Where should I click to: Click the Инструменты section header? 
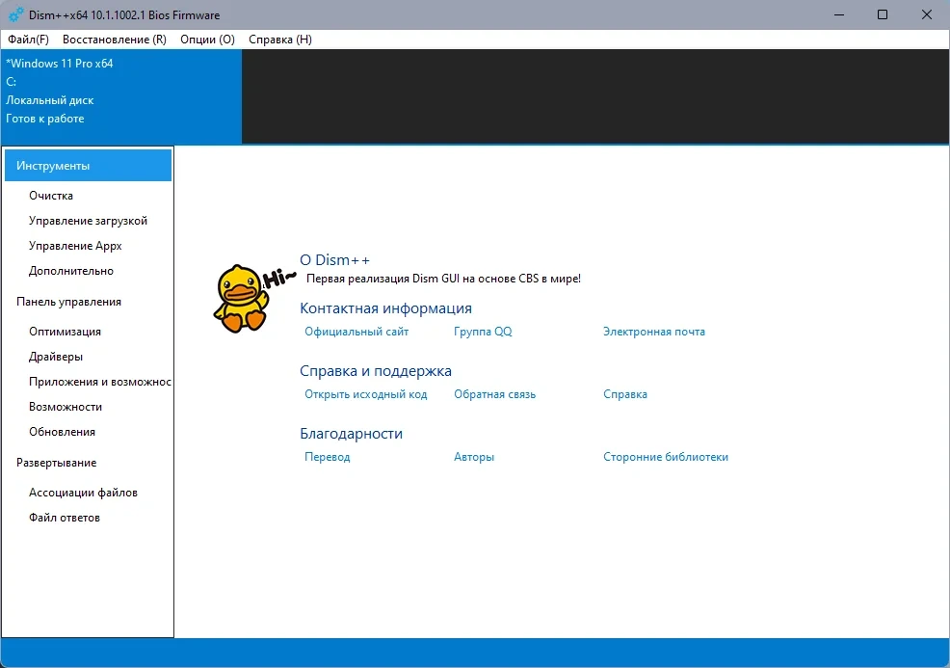(x=88, y=166)
